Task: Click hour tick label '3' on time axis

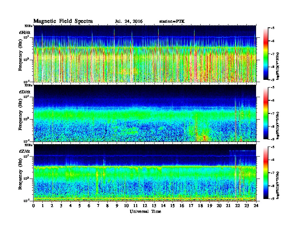Action: tap(61, 206)
